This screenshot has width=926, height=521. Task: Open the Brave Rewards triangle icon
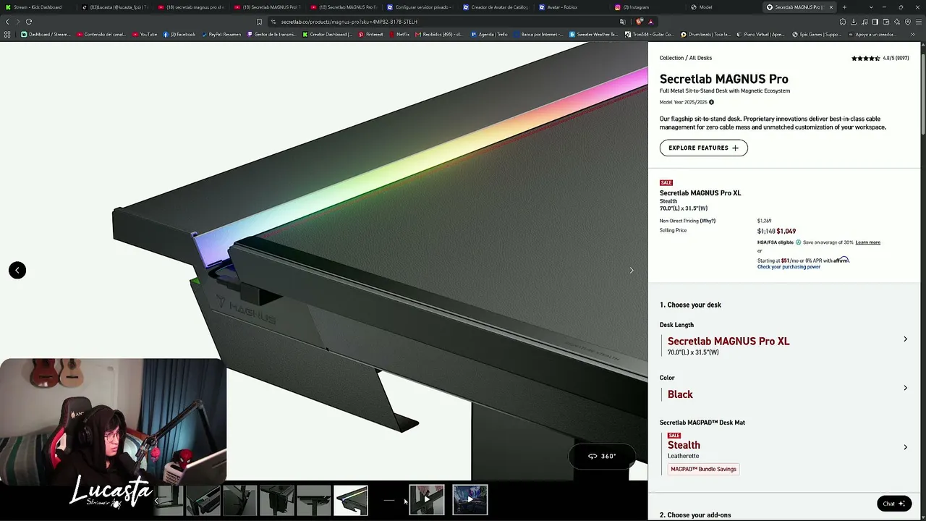650,22
